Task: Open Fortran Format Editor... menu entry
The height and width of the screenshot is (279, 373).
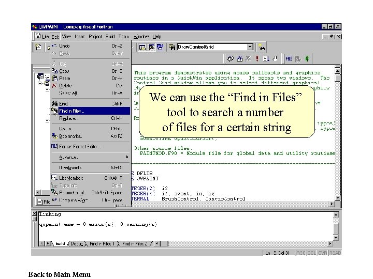Action: click(91, 147)
